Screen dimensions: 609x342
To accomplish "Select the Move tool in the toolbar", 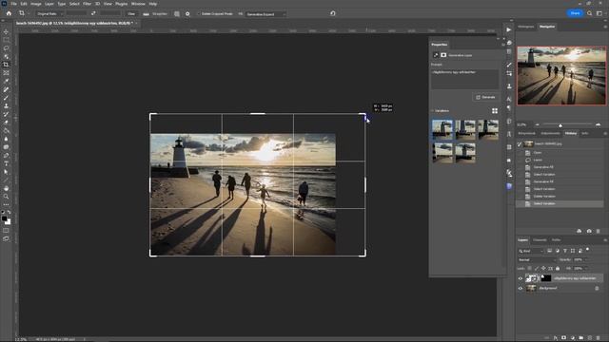I will coord(6,31).
